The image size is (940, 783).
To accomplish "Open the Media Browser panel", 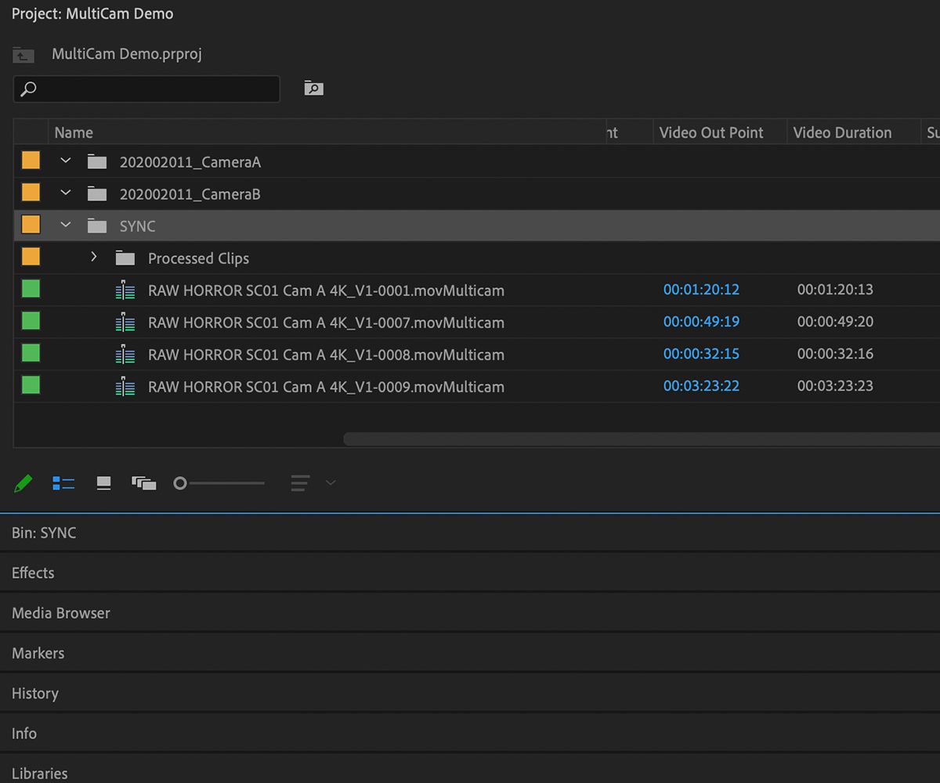I will tap(60, 612).
